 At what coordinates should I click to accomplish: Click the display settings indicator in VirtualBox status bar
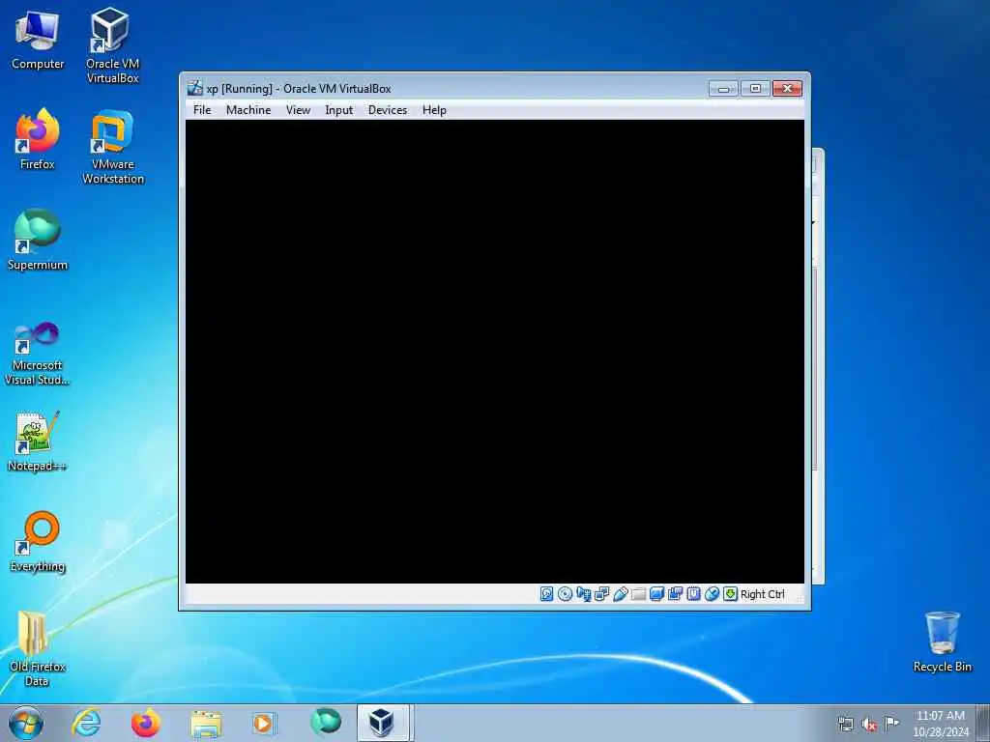656,594
